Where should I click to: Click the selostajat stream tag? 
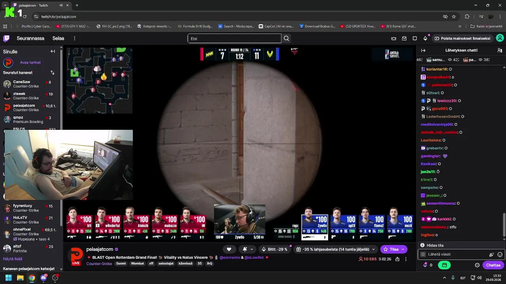point(166,263)
